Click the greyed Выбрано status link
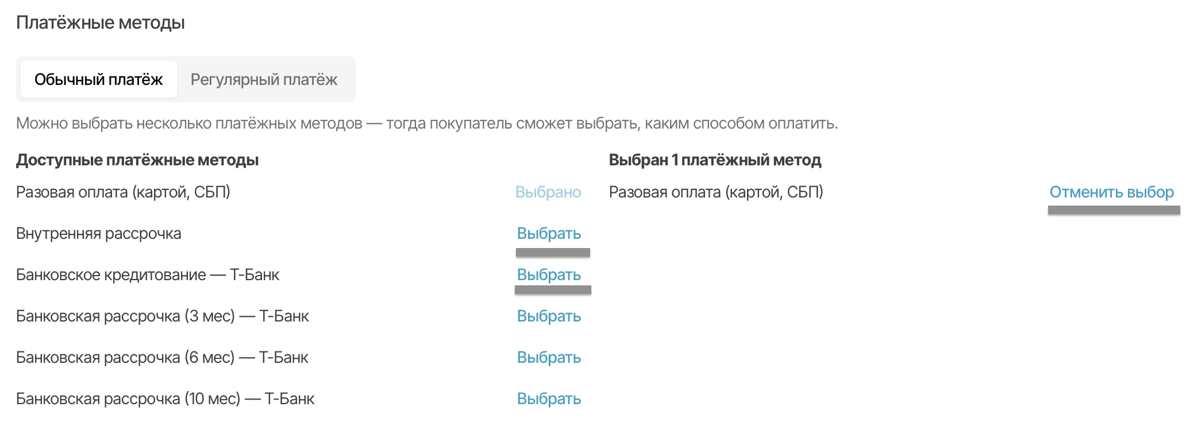Screen dimensions: 1186x426 (x=548, y=192)
